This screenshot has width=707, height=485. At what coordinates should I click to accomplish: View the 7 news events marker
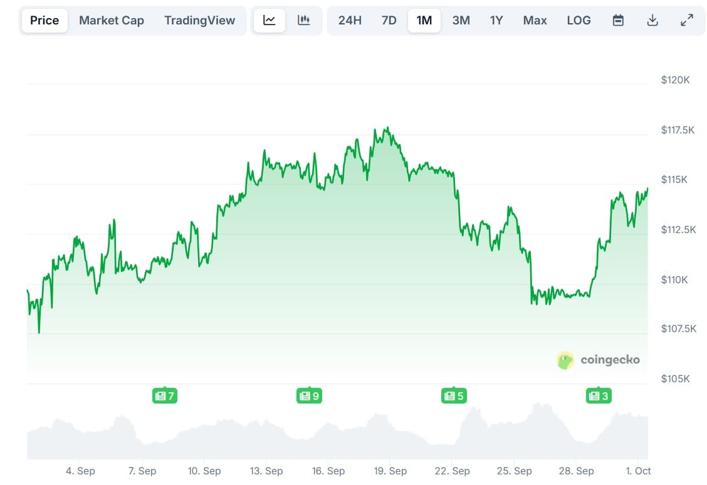pos(165,395)
